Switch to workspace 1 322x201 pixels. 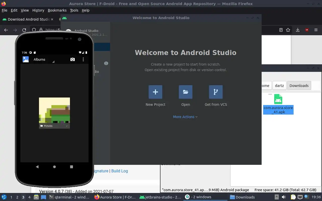click(x=11, y=197)
